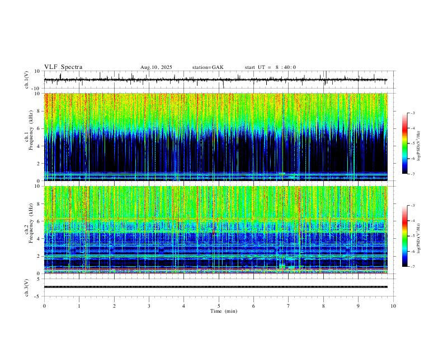Click the 'Time (min)' axis label
This screenshot has width=443, height=343.
pos(224,311)
